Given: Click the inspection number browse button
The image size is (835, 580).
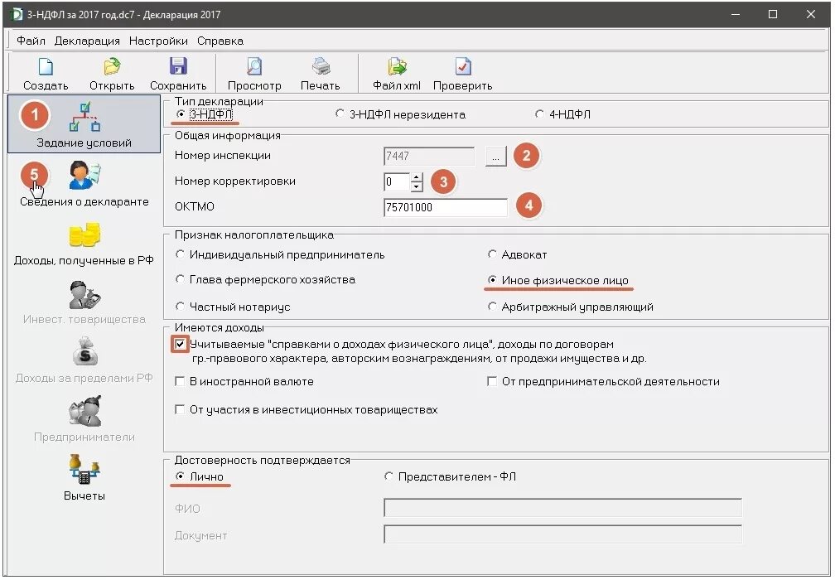Looking at the screenshot, I should pos(495,157).
